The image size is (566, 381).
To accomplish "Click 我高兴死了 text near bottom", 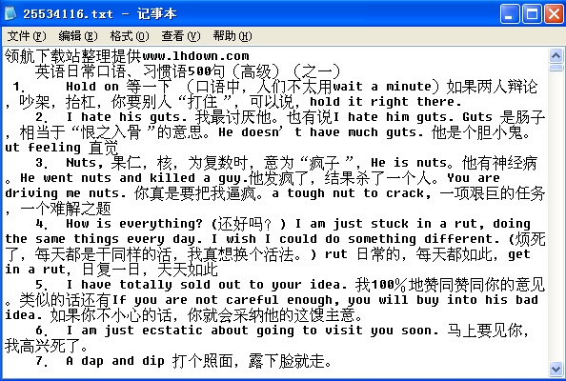I will coord(43,346).
